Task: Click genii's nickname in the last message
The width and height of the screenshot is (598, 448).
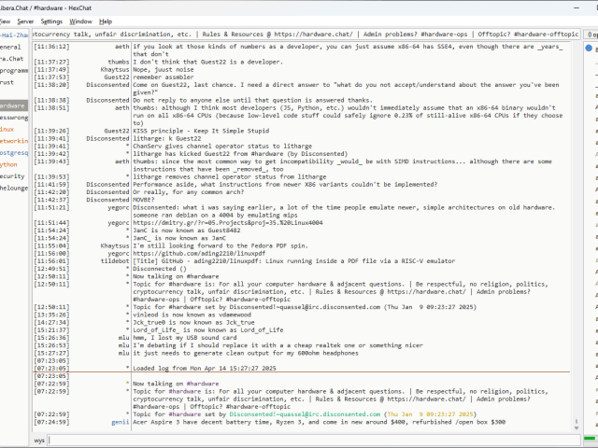Action: coord(121,422)
